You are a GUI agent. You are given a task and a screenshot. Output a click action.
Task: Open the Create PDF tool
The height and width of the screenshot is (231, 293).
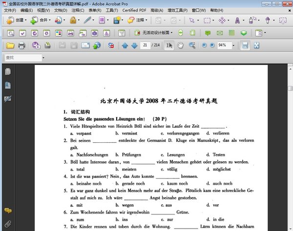[10, 20]
